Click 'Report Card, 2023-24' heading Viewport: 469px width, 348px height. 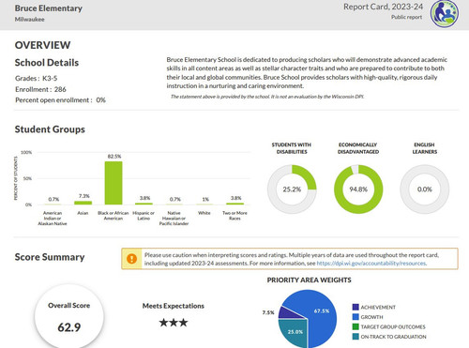click(383, 7)
